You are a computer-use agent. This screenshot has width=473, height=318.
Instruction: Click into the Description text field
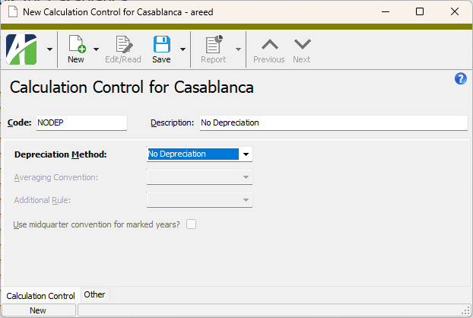(334, 122)
